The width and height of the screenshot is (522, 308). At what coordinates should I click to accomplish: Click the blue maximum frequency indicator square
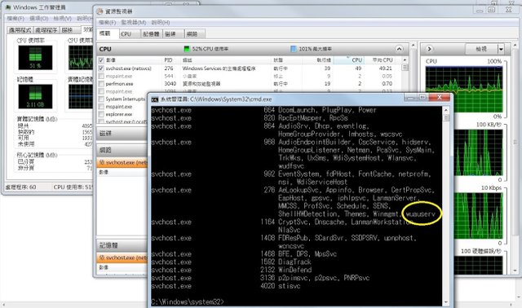tap(294, 49)
